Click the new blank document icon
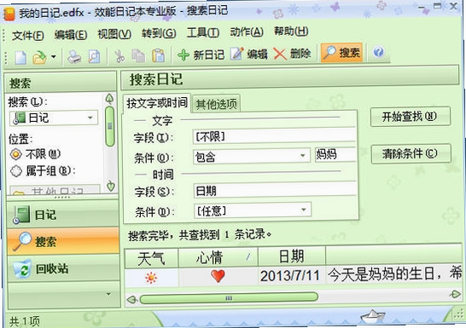Viewport: 466px width, 328px height. click(20, 57)
